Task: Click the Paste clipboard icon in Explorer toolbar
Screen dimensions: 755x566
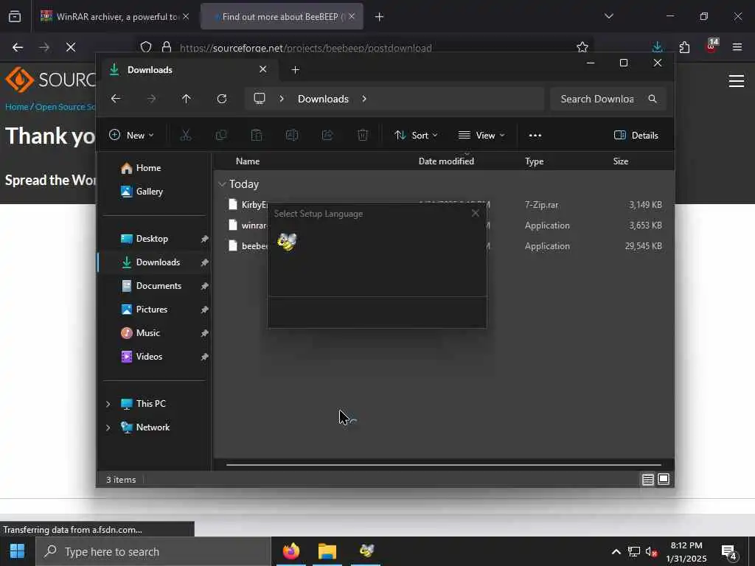Action: pyautogui.click(x=257, y=136)
